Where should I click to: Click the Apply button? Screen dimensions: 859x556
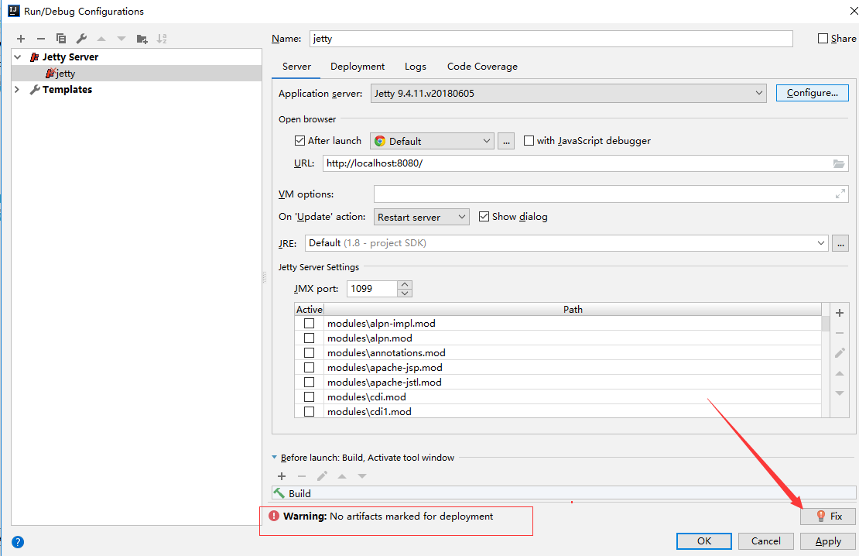(828, 541)
